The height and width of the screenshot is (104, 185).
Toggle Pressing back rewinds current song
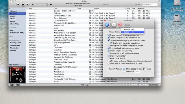109,48
